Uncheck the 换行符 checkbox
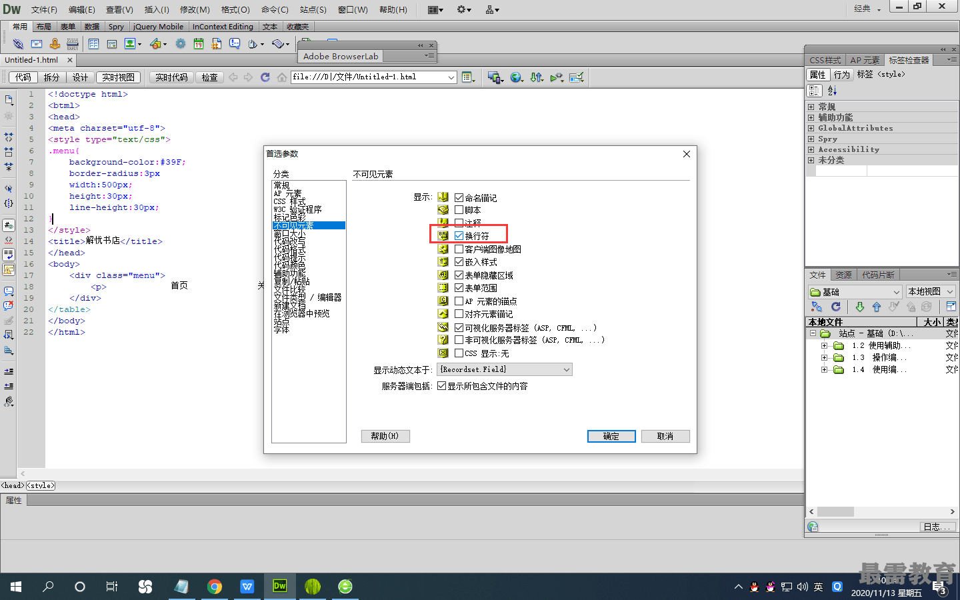The image size is (960, 600). [x=459, y=236]
